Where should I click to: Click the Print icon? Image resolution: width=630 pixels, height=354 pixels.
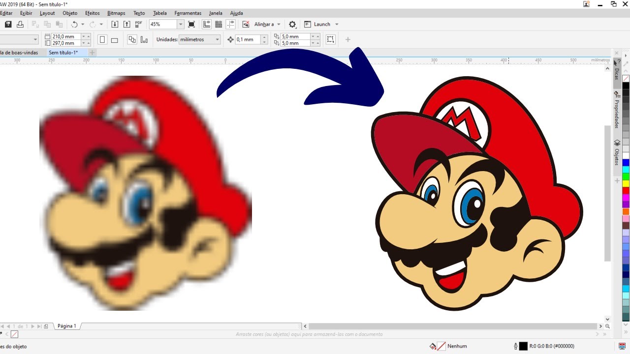pyautogui.click(x=21, y=24)
